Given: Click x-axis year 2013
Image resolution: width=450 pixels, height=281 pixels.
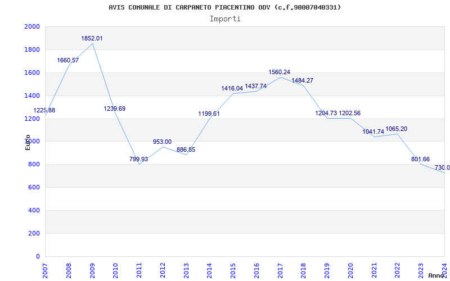Looking at the screenshot, I should tap(186, 270).
